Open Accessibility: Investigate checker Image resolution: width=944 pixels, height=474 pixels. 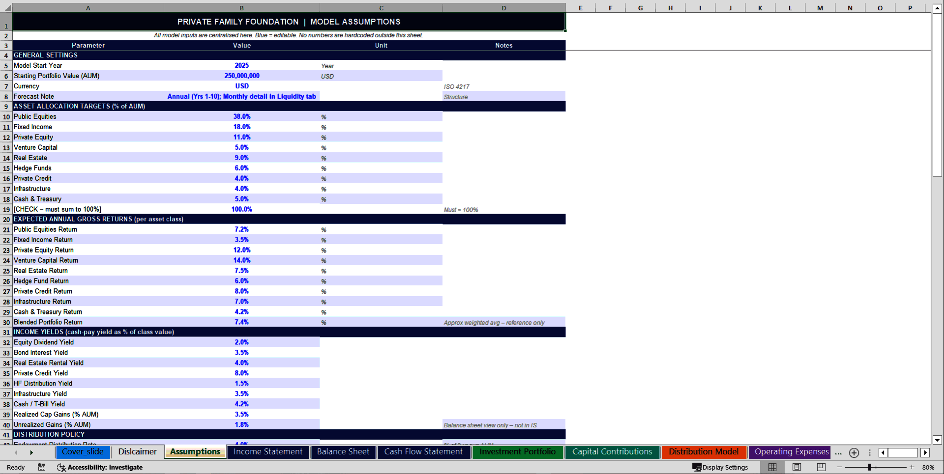tap(100, 467)
